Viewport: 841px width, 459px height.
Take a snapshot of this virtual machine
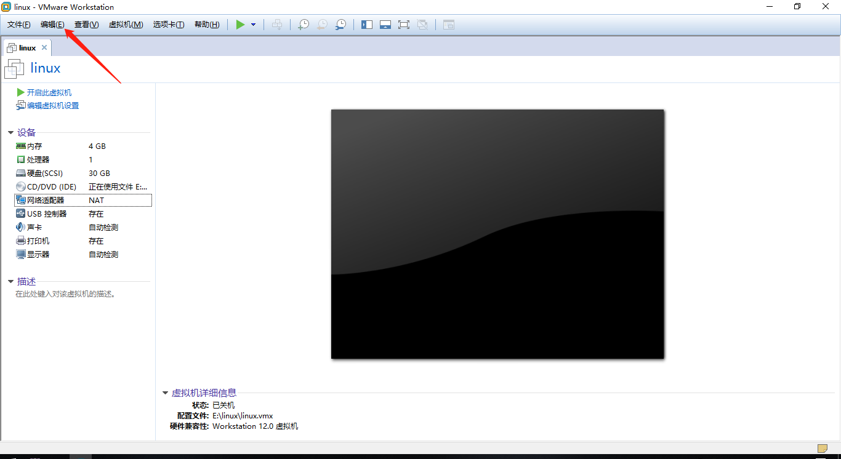(x=304, y=25)
